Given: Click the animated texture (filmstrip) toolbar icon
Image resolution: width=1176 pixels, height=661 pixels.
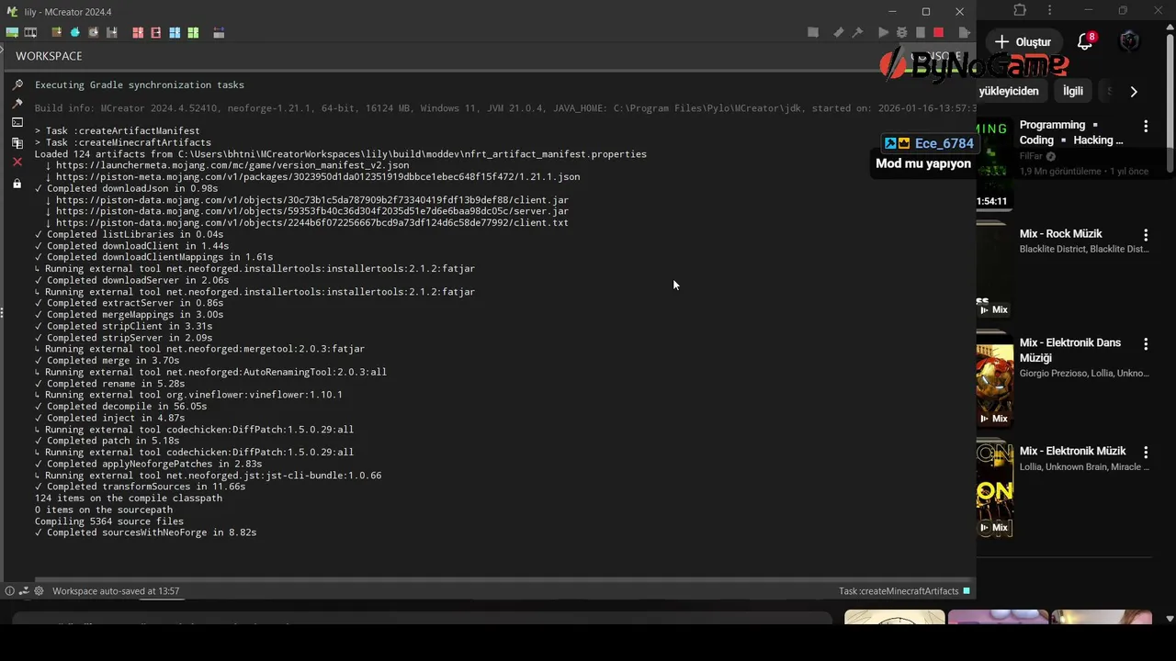Looking at the screenshot, I should (30, 32).
